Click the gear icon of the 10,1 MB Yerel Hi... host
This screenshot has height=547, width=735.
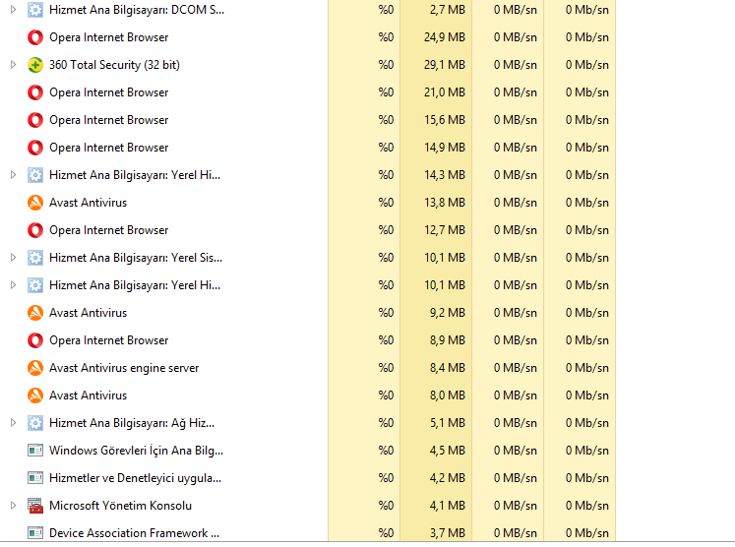click(x=35, y=285)
